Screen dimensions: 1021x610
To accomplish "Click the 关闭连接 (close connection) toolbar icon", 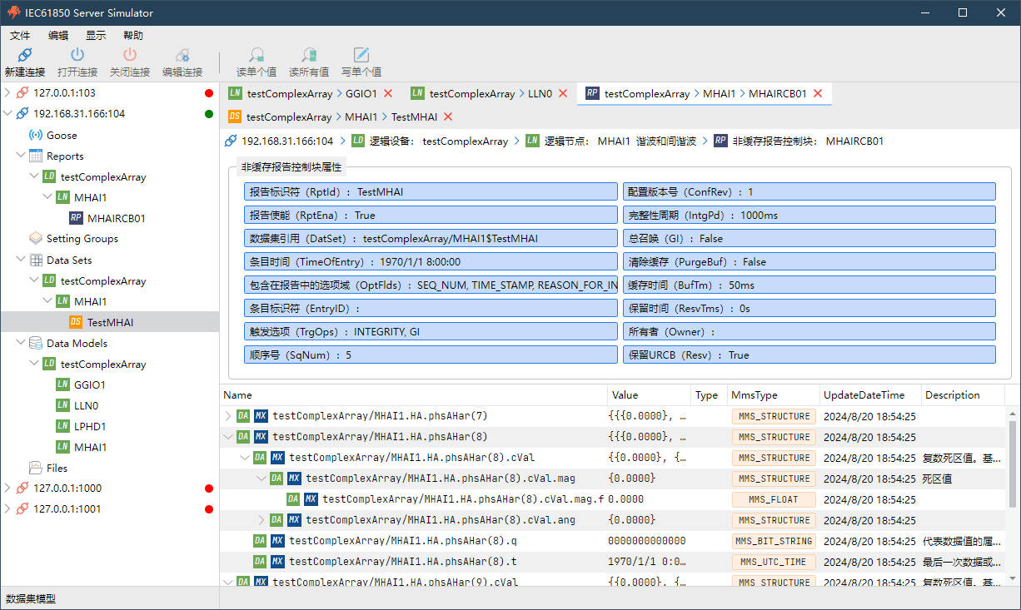I will pyautogui.click(x=130, y=56).
